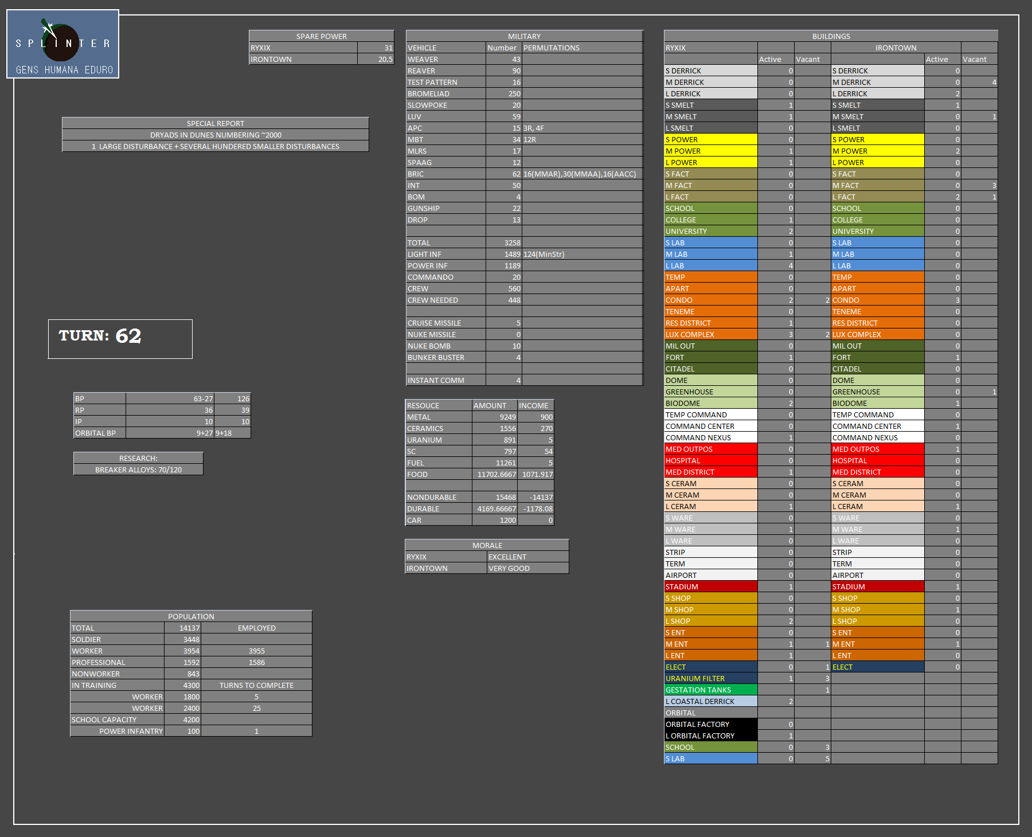Select the ORBITAL BP label cell

pyautogui.click(x=100, y=433)
